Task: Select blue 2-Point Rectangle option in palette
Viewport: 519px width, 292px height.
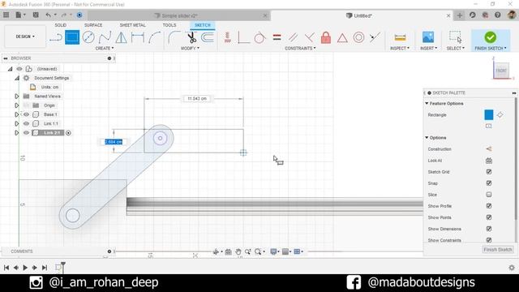Action: pos(488,115)
